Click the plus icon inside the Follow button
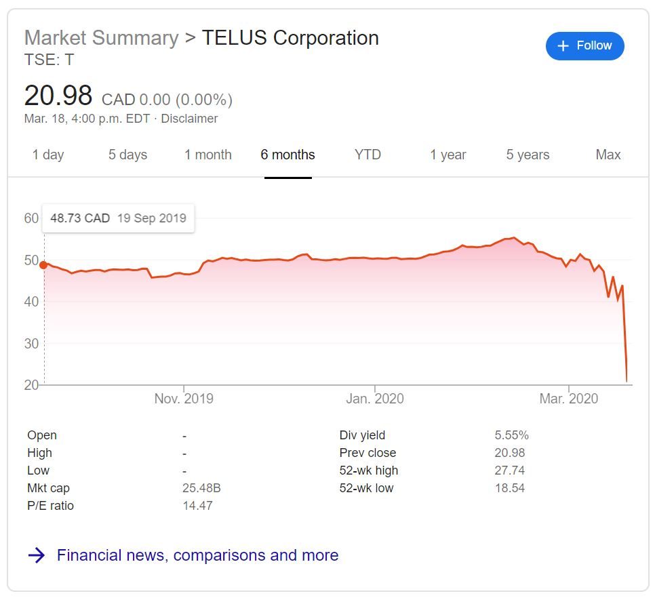 click(x=563, y=46)
